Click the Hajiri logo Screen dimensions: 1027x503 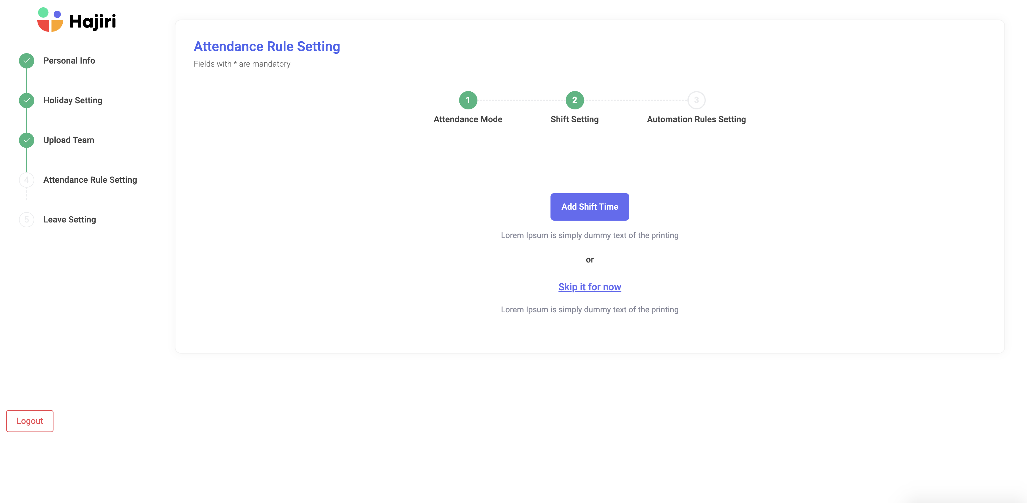pyautogui.click(x=76, y=20)
